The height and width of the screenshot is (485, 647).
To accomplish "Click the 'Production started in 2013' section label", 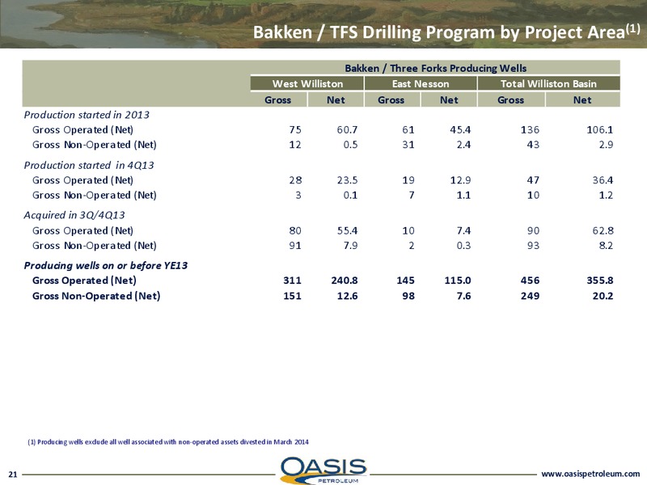I will (x=87, y=115).
